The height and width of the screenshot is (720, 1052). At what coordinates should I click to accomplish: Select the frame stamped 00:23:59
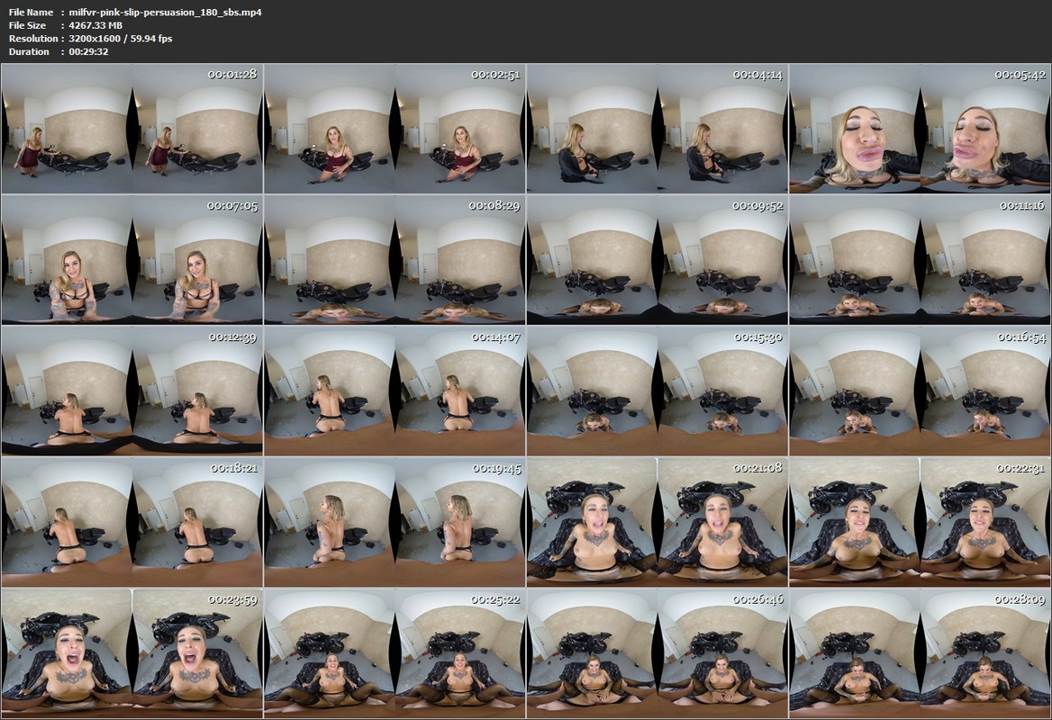coord(132,654)
